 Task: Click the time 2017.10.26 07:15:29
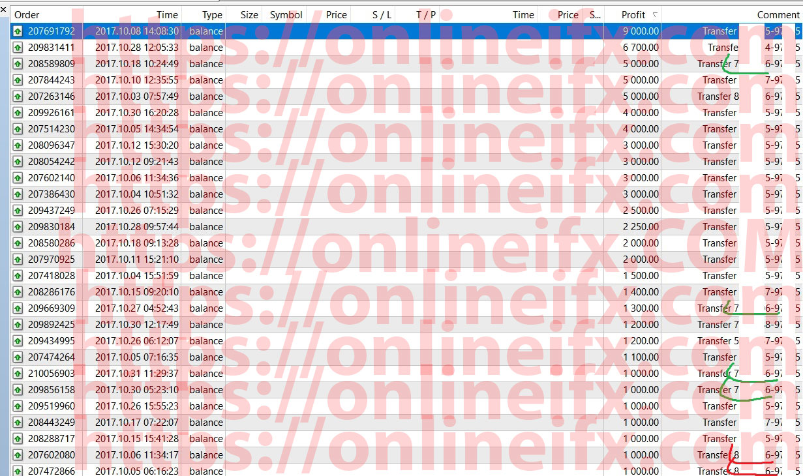point(136,211)
